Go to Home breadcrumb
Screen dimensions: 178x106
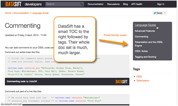click(x=8, y=13)
